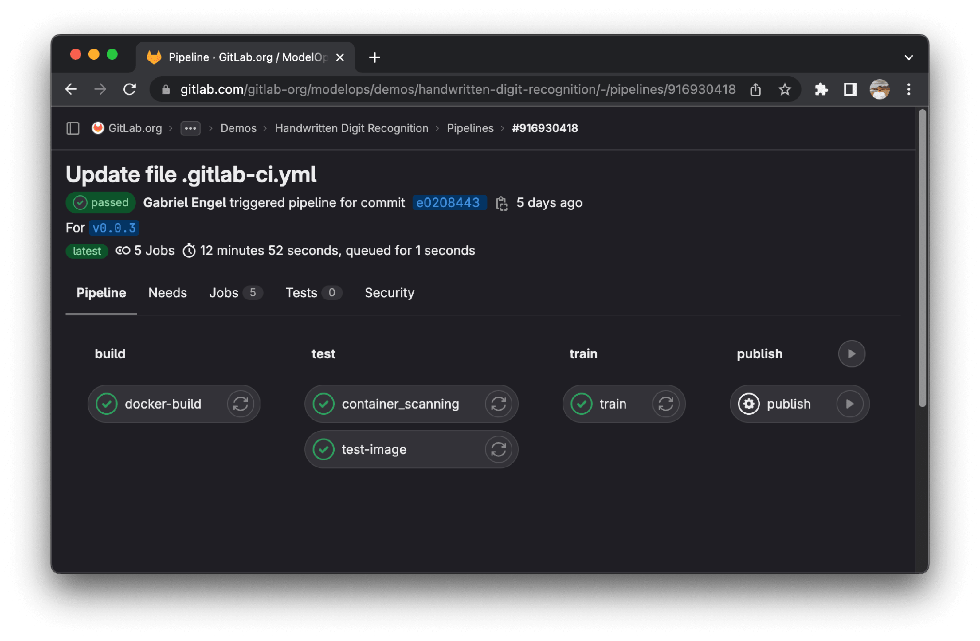Select the Pipeline GitLab browser tab
980x641 pixels.
[x=246, y=57]
